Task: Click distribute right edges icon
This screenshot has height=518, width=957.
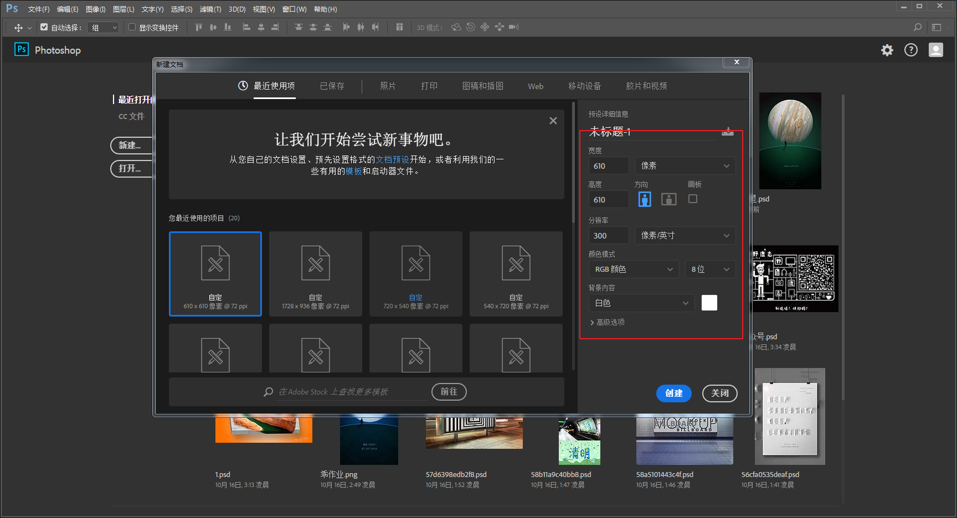Action: [375, 27]
